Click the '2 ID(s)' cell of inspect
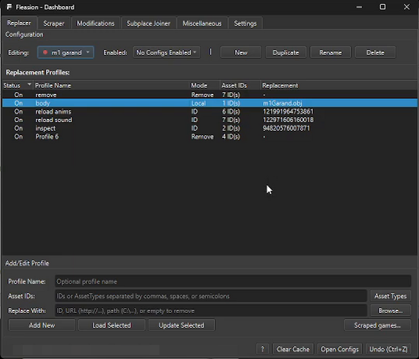 point(231,129)
